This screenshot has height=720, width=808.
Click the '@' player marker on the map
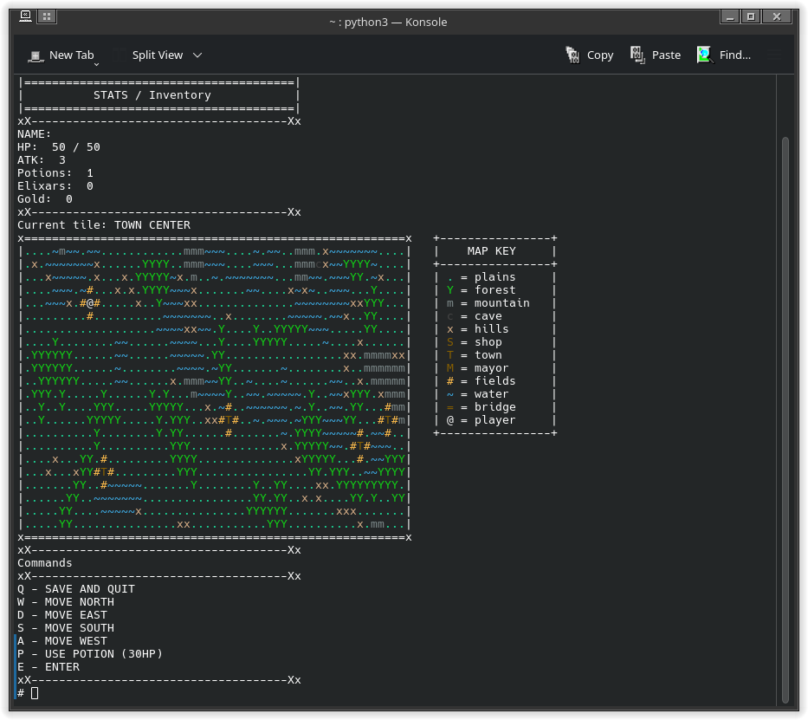click(90, 303)
